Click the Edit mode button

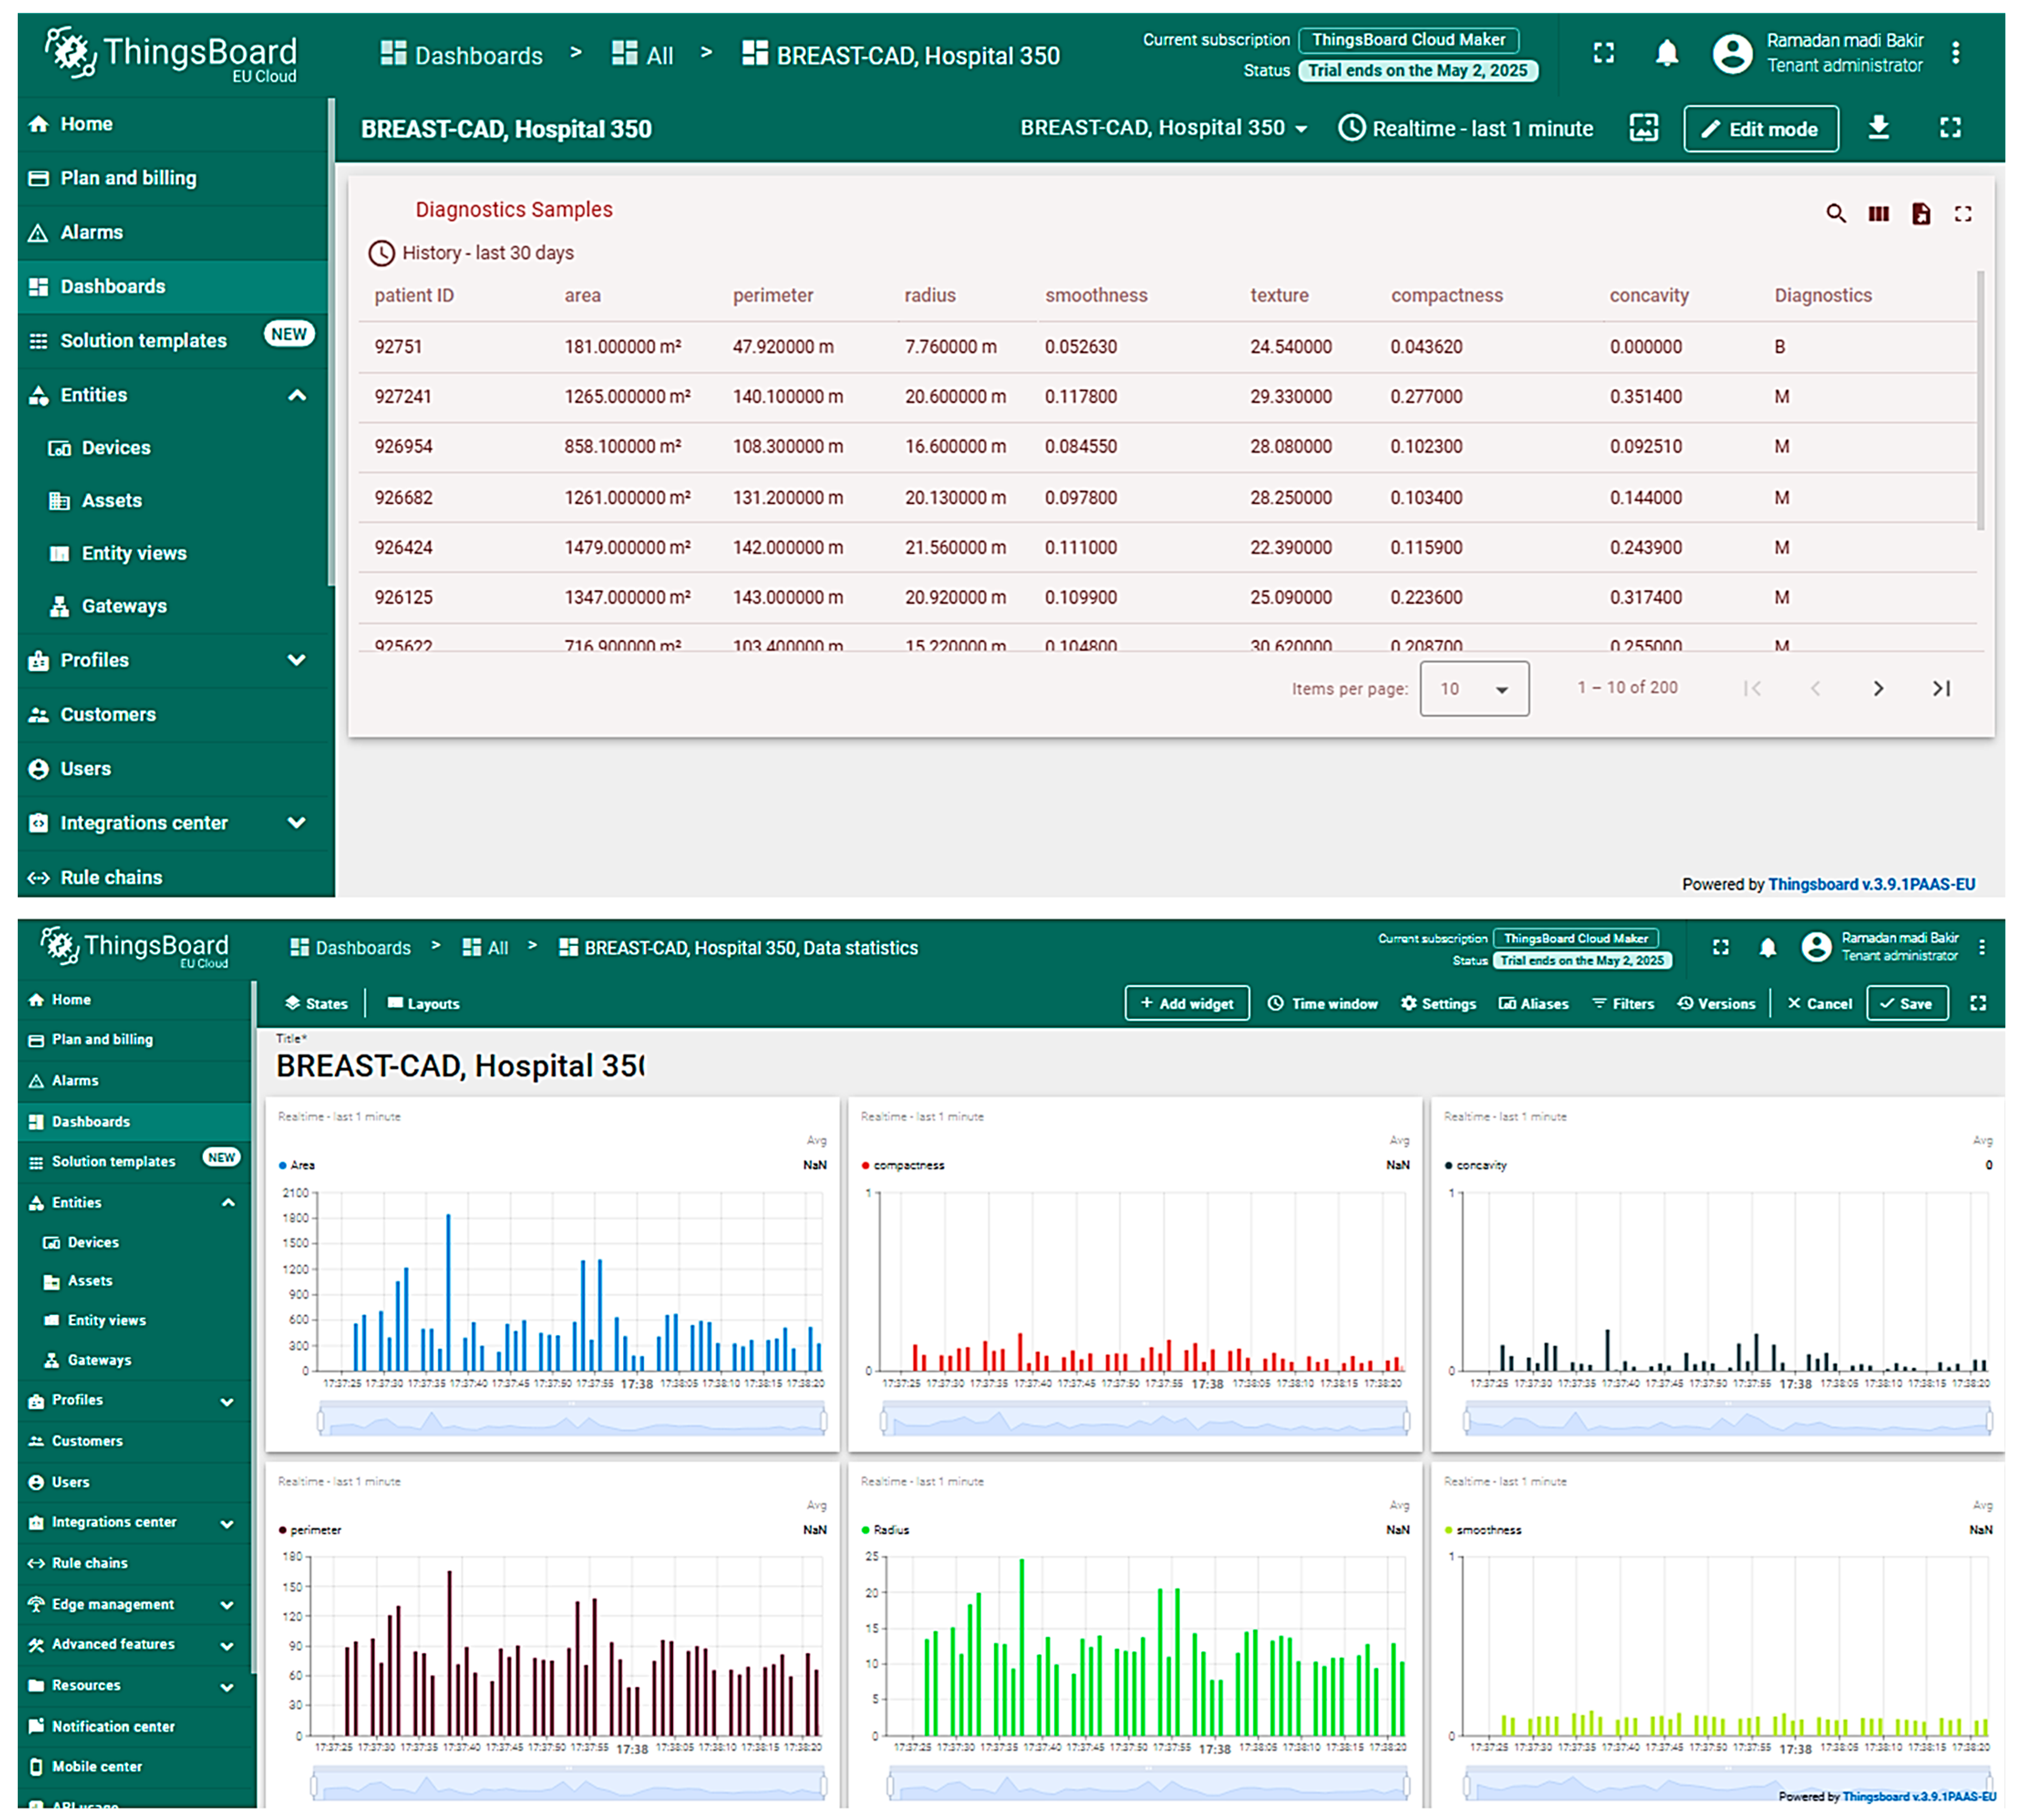pos(1760,129)
